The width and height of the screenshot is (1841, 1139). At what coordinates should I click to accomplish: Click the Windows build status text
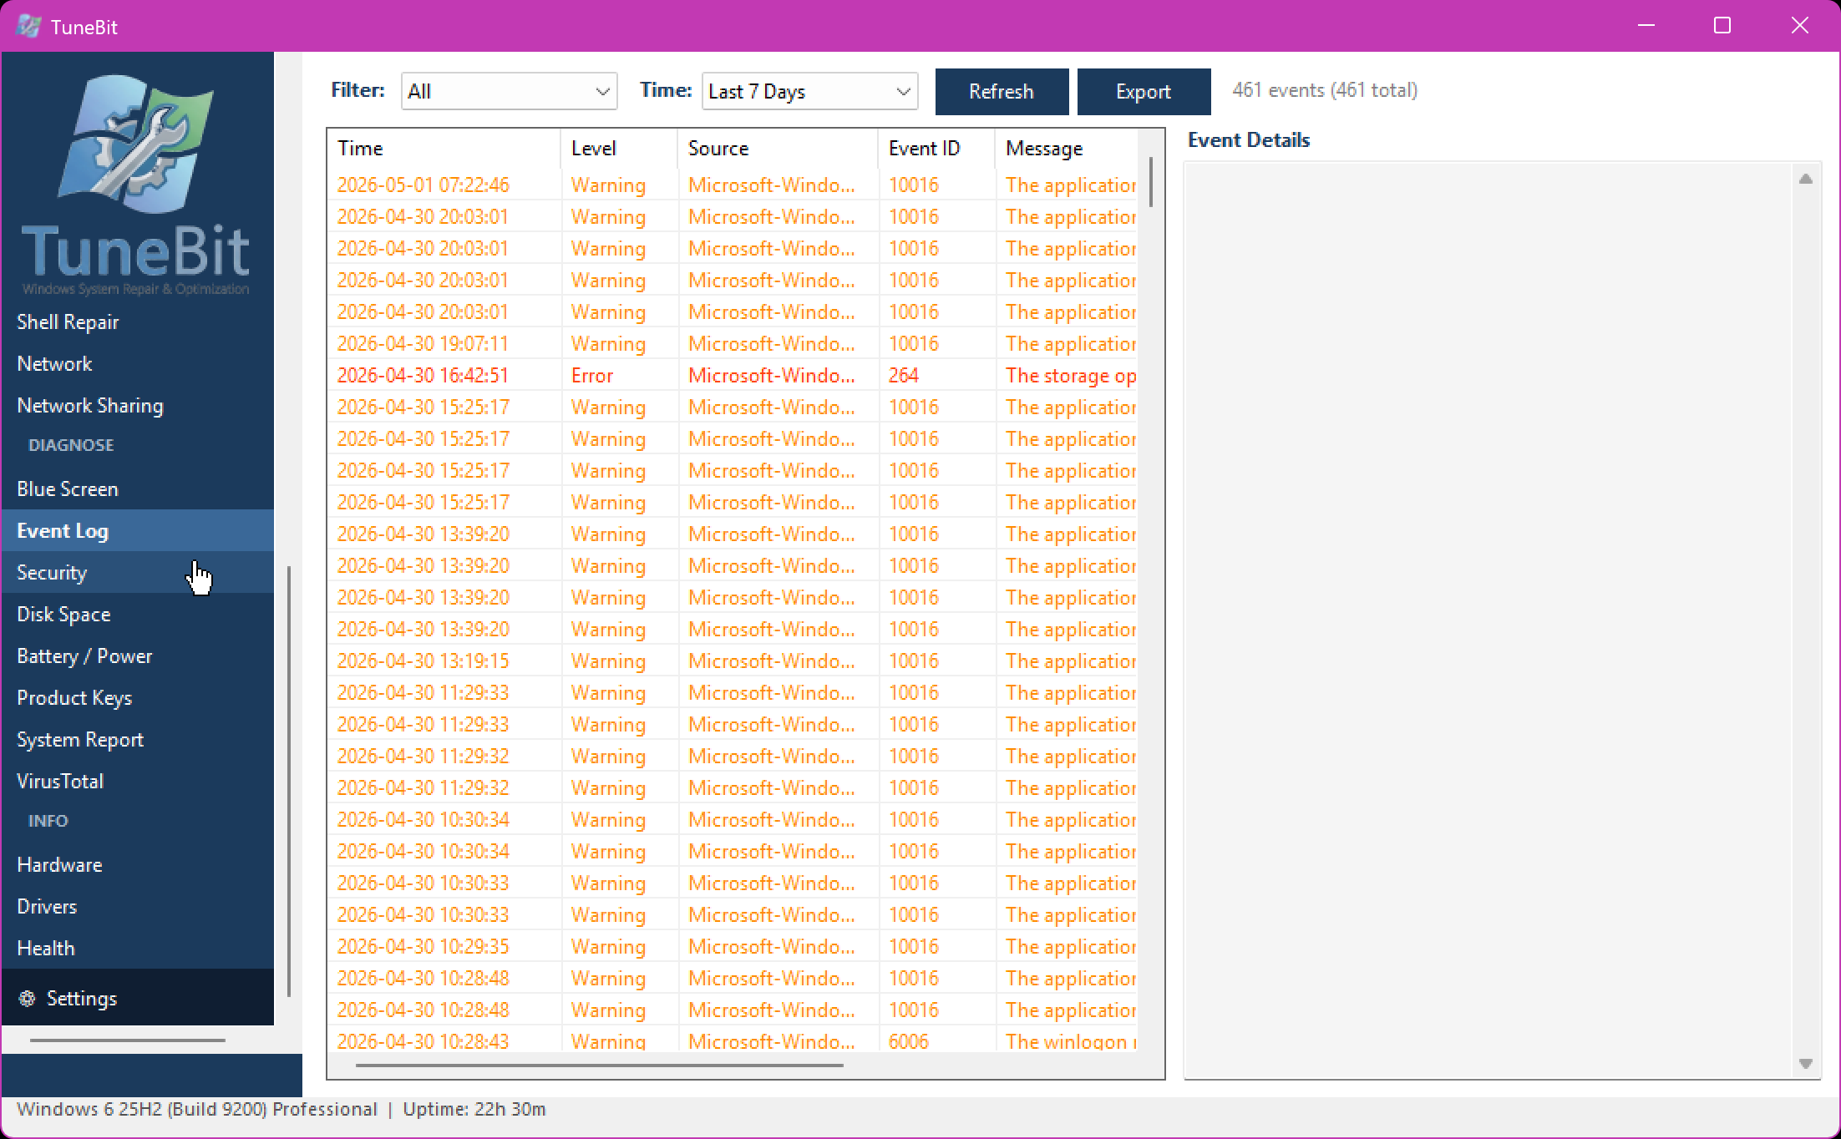click(197, 1109)
